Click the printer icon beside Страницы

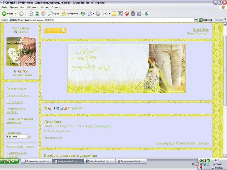tap(58, 108)
